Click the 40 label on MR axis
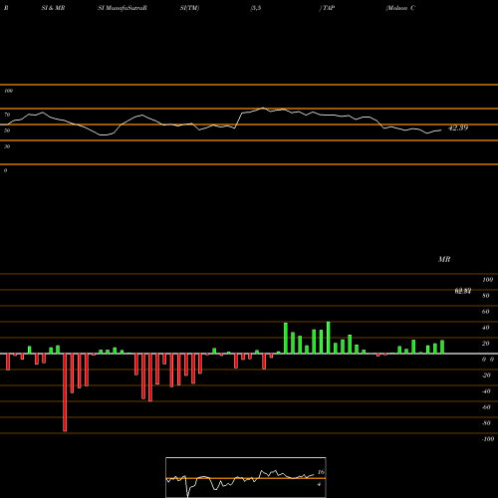 click(x=486, y=328)
